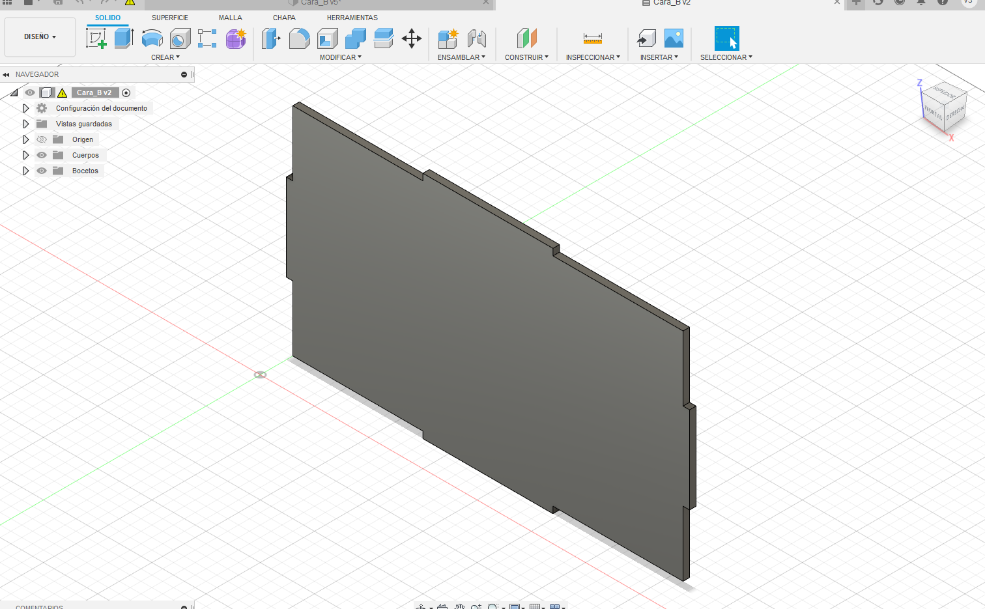Activate the Move/Copy tool
Screen dimensions: 985x609
pos(412,38)
